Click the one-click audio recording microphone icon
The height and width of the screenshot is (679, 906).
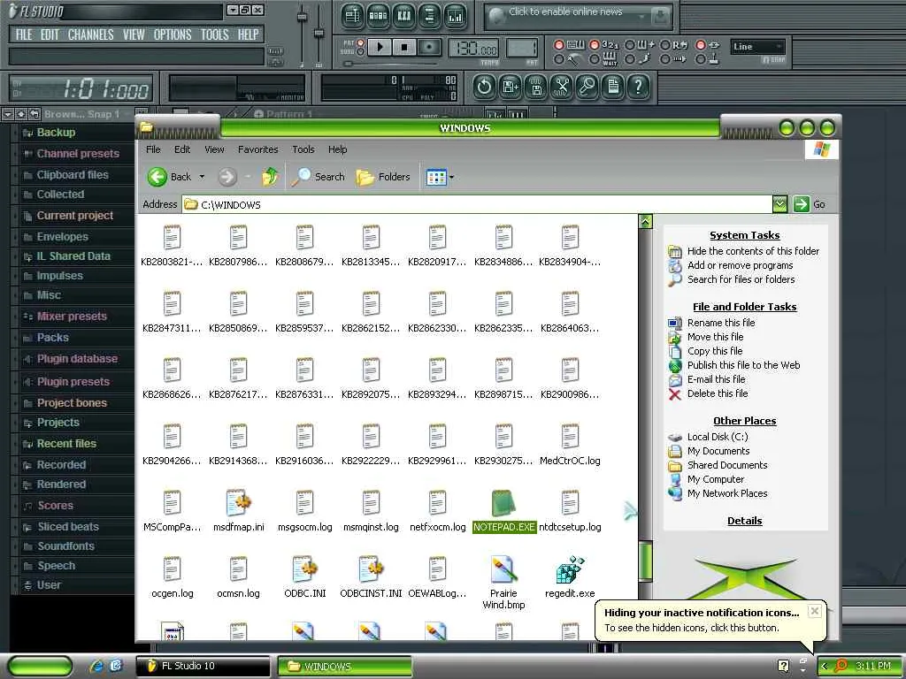click(587, 87)
